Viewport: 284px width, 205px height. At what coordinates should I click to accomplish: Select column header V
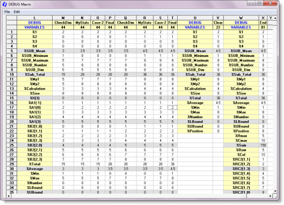point(218,18)
